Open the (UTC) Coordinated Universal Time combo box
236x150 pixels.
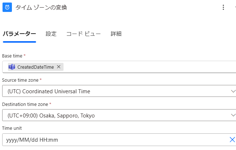pyautogui.click(x=115, y=91)
